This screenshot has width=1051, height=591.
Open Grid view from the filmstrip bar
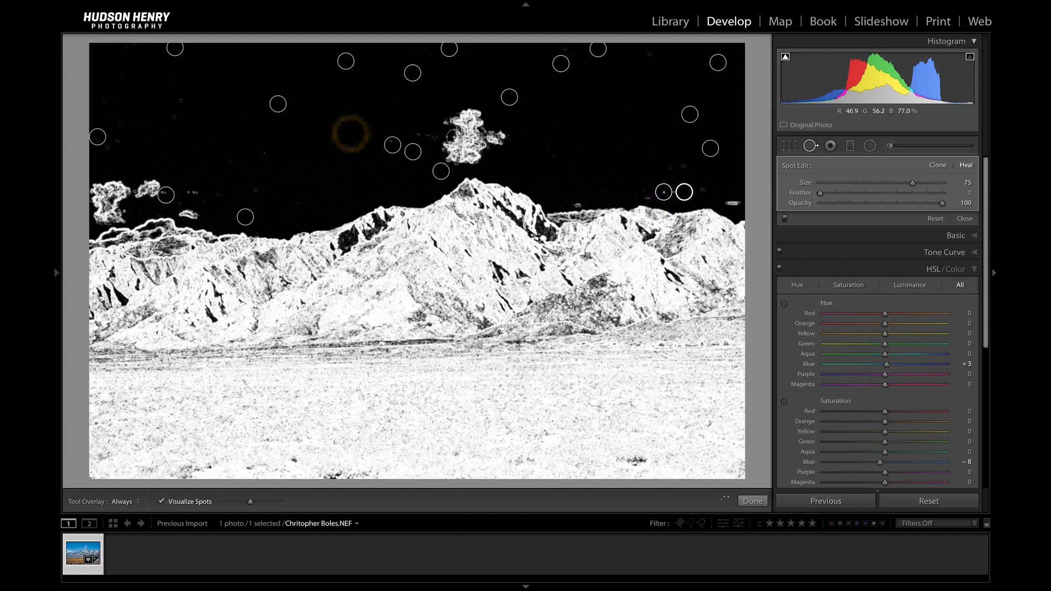tap(113, 523)
